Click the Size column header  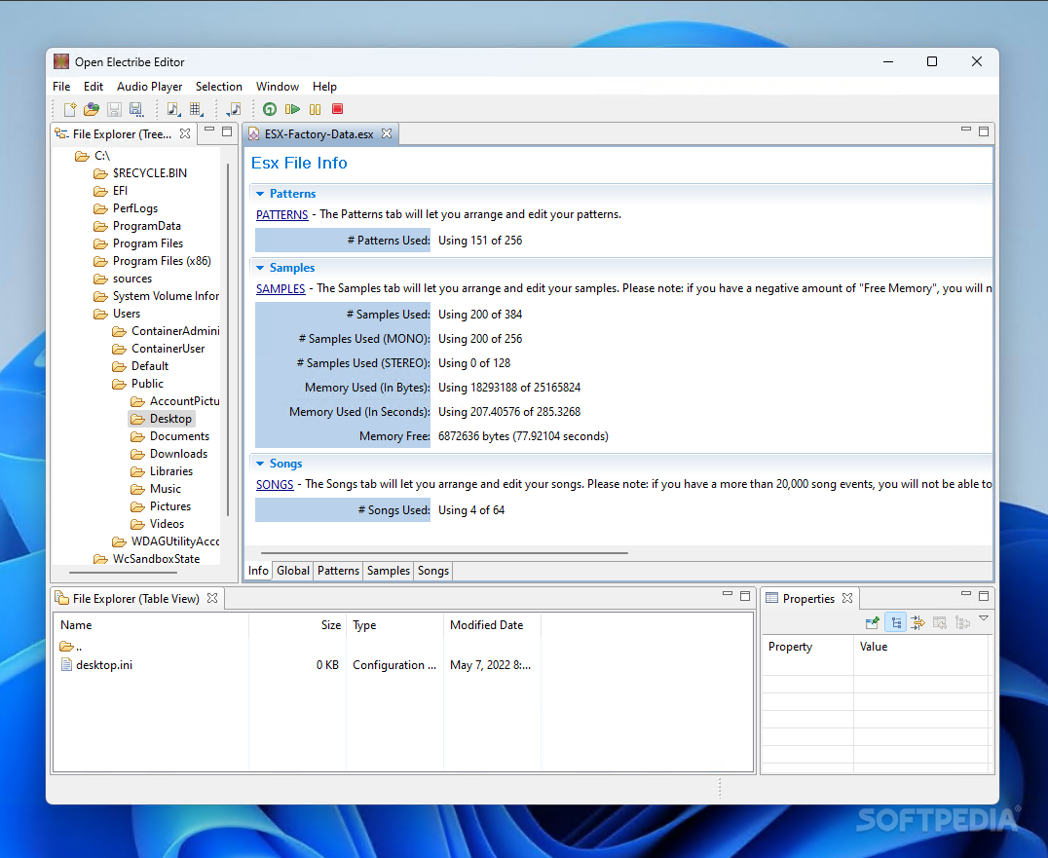point(297,625)
